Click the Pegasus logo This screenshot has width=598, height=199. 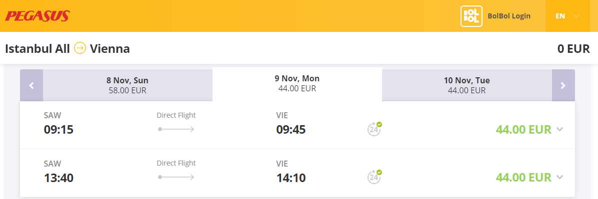(x=37, y=16)
